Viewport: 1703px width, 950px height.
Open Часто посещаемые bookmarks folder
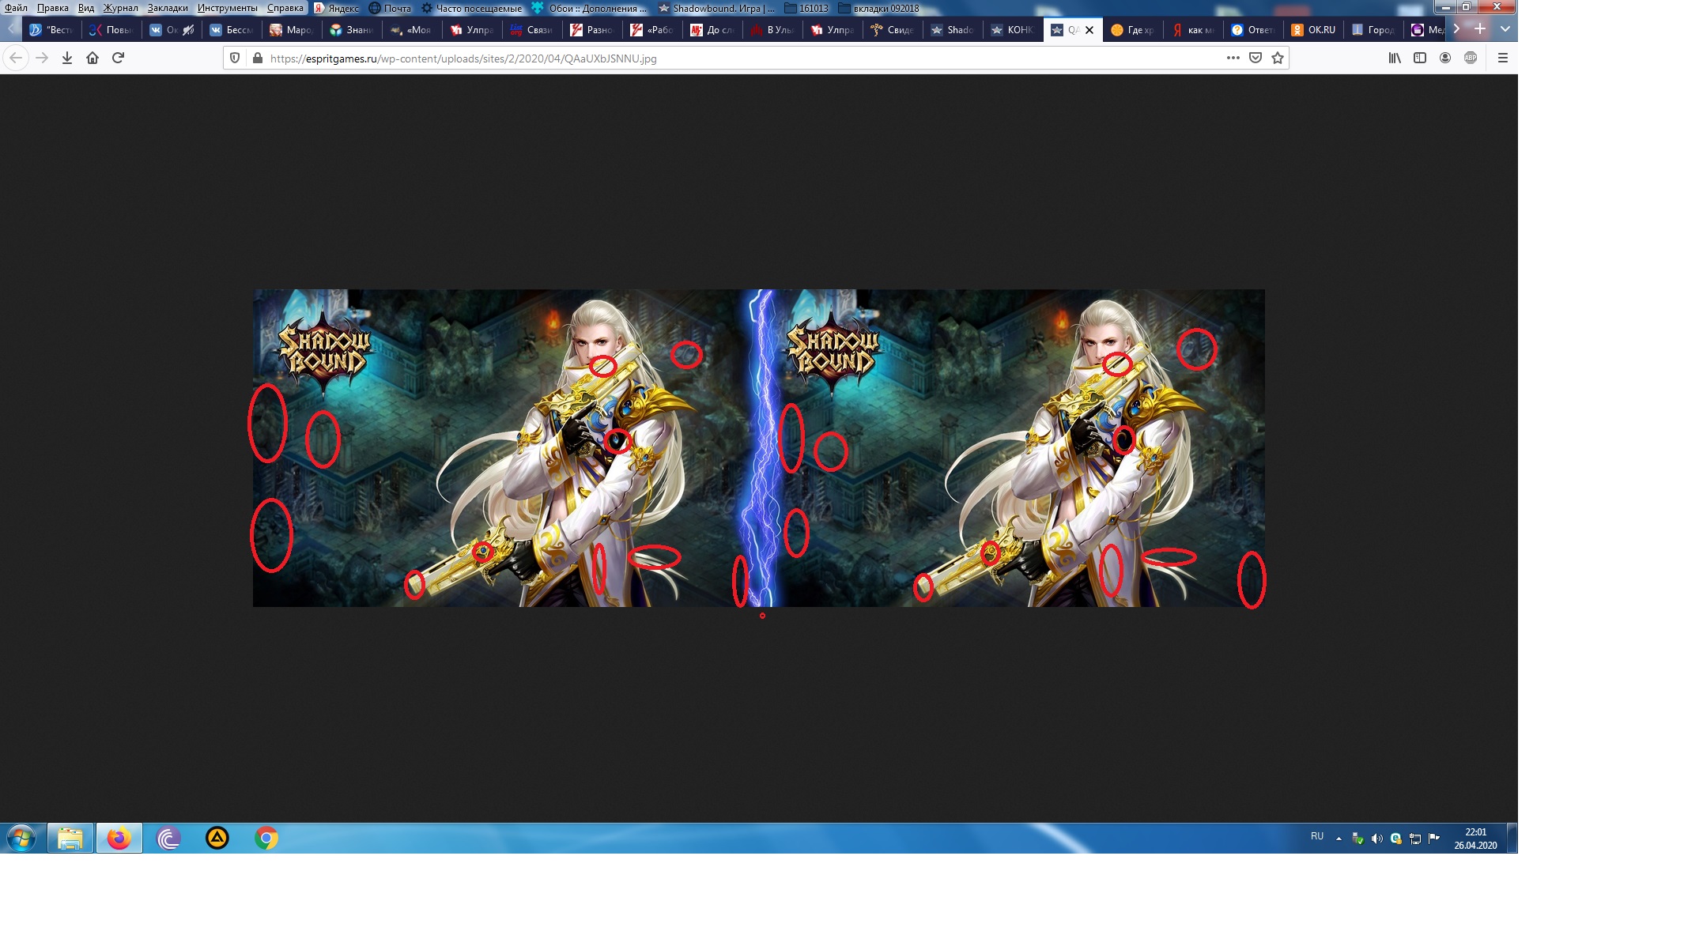coord(471,8)
